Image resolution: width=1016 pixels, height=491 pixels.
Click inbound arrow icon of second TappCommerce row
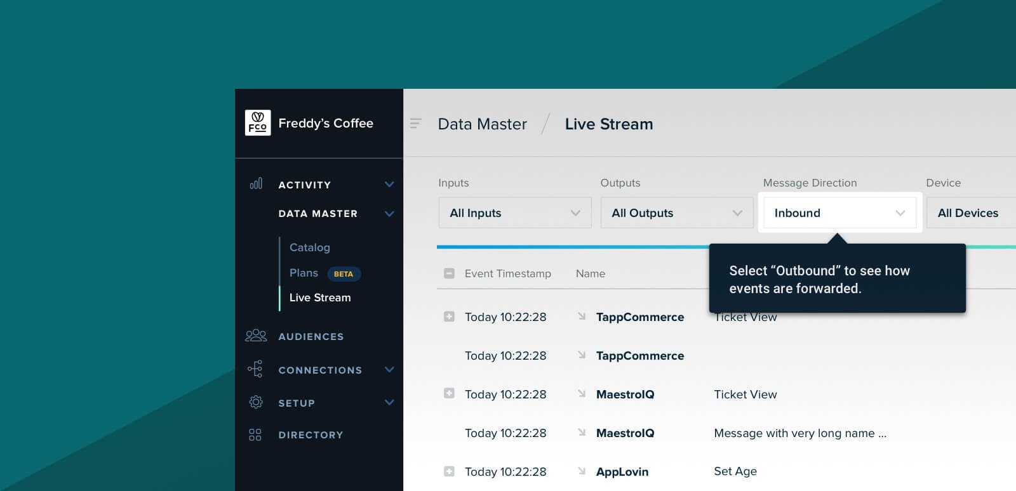coord(582,355)
